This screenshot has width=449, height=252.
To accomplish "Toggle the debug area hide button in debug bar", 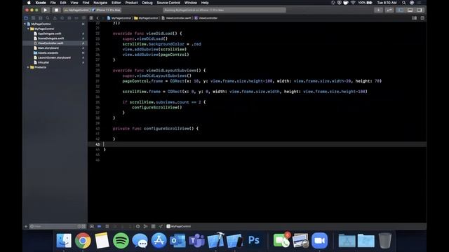I will [x=92, y=226].
